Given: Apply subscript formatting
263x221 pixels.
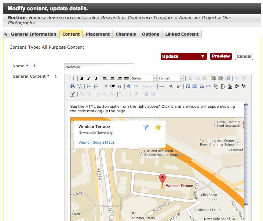Looking at the screenshot, I should pos(171,86).
